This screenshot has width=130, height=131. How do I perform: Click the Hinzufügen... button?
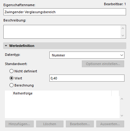(x=19, y=124)
